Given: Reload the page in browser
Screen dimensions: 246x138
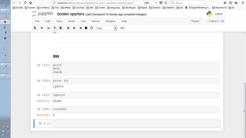Looking at the screenshot, I should click(x=25, y=3).
